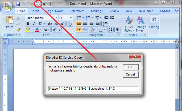Set Left-to-Right text direction
This screenshot has width=182, height=111.
(79, 30)
